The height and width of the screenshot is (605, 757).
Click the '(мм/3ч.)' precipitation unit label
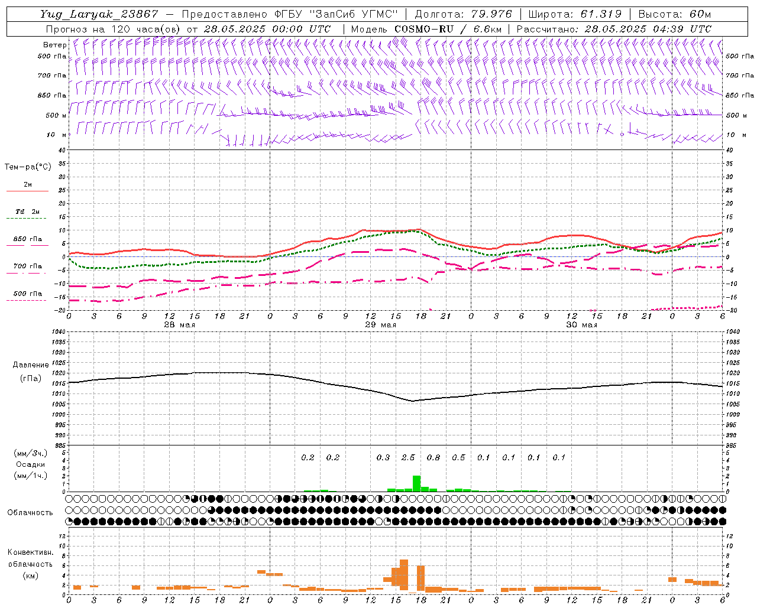point(30,453)
